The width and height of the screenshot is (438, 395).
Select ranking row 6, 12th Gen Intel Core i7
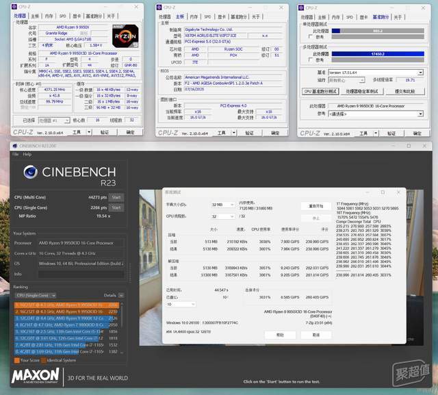coord(67,338)
